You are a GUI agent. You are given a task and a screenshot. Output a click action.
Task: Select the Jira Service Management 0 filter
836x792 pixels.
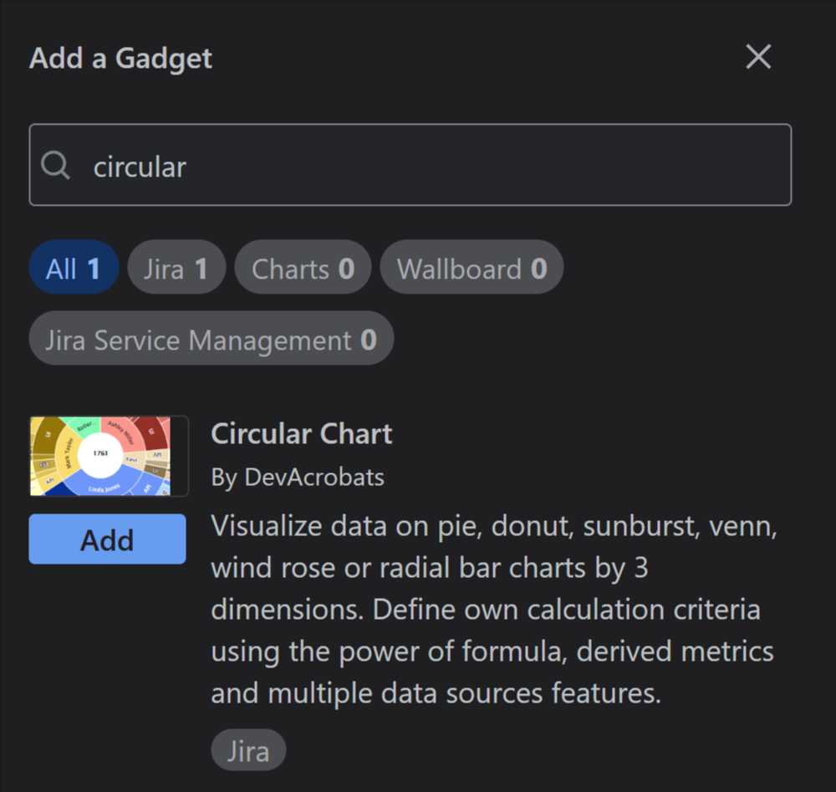[x=212, y=338]
